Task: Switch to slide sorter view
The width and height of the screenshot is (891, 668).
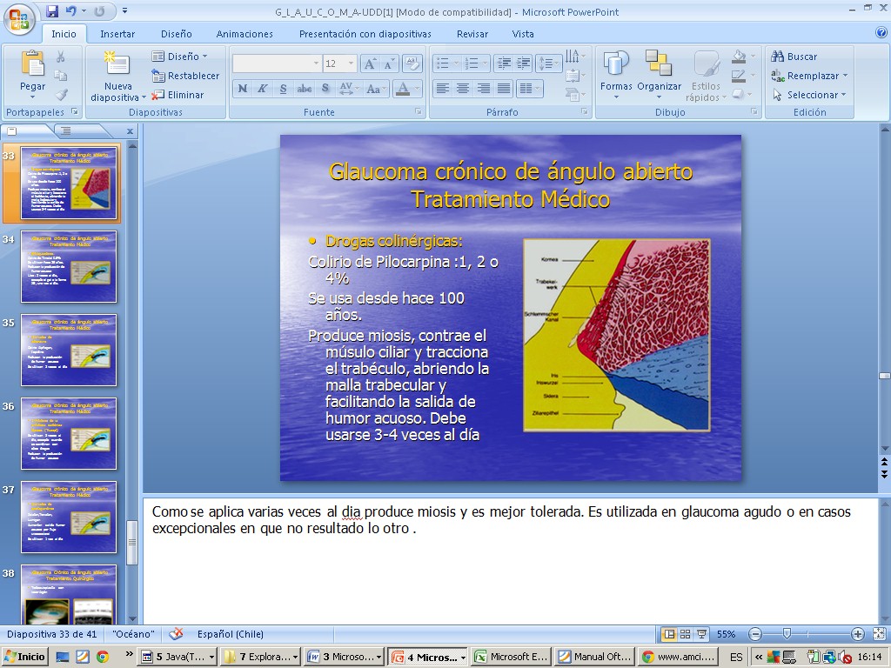Action: click(686, 634)
